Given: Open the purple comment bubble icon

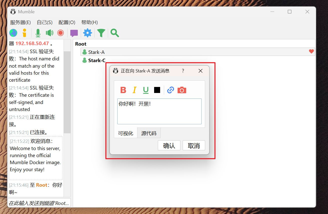Looking at the screenshot, I should [74, 33].
